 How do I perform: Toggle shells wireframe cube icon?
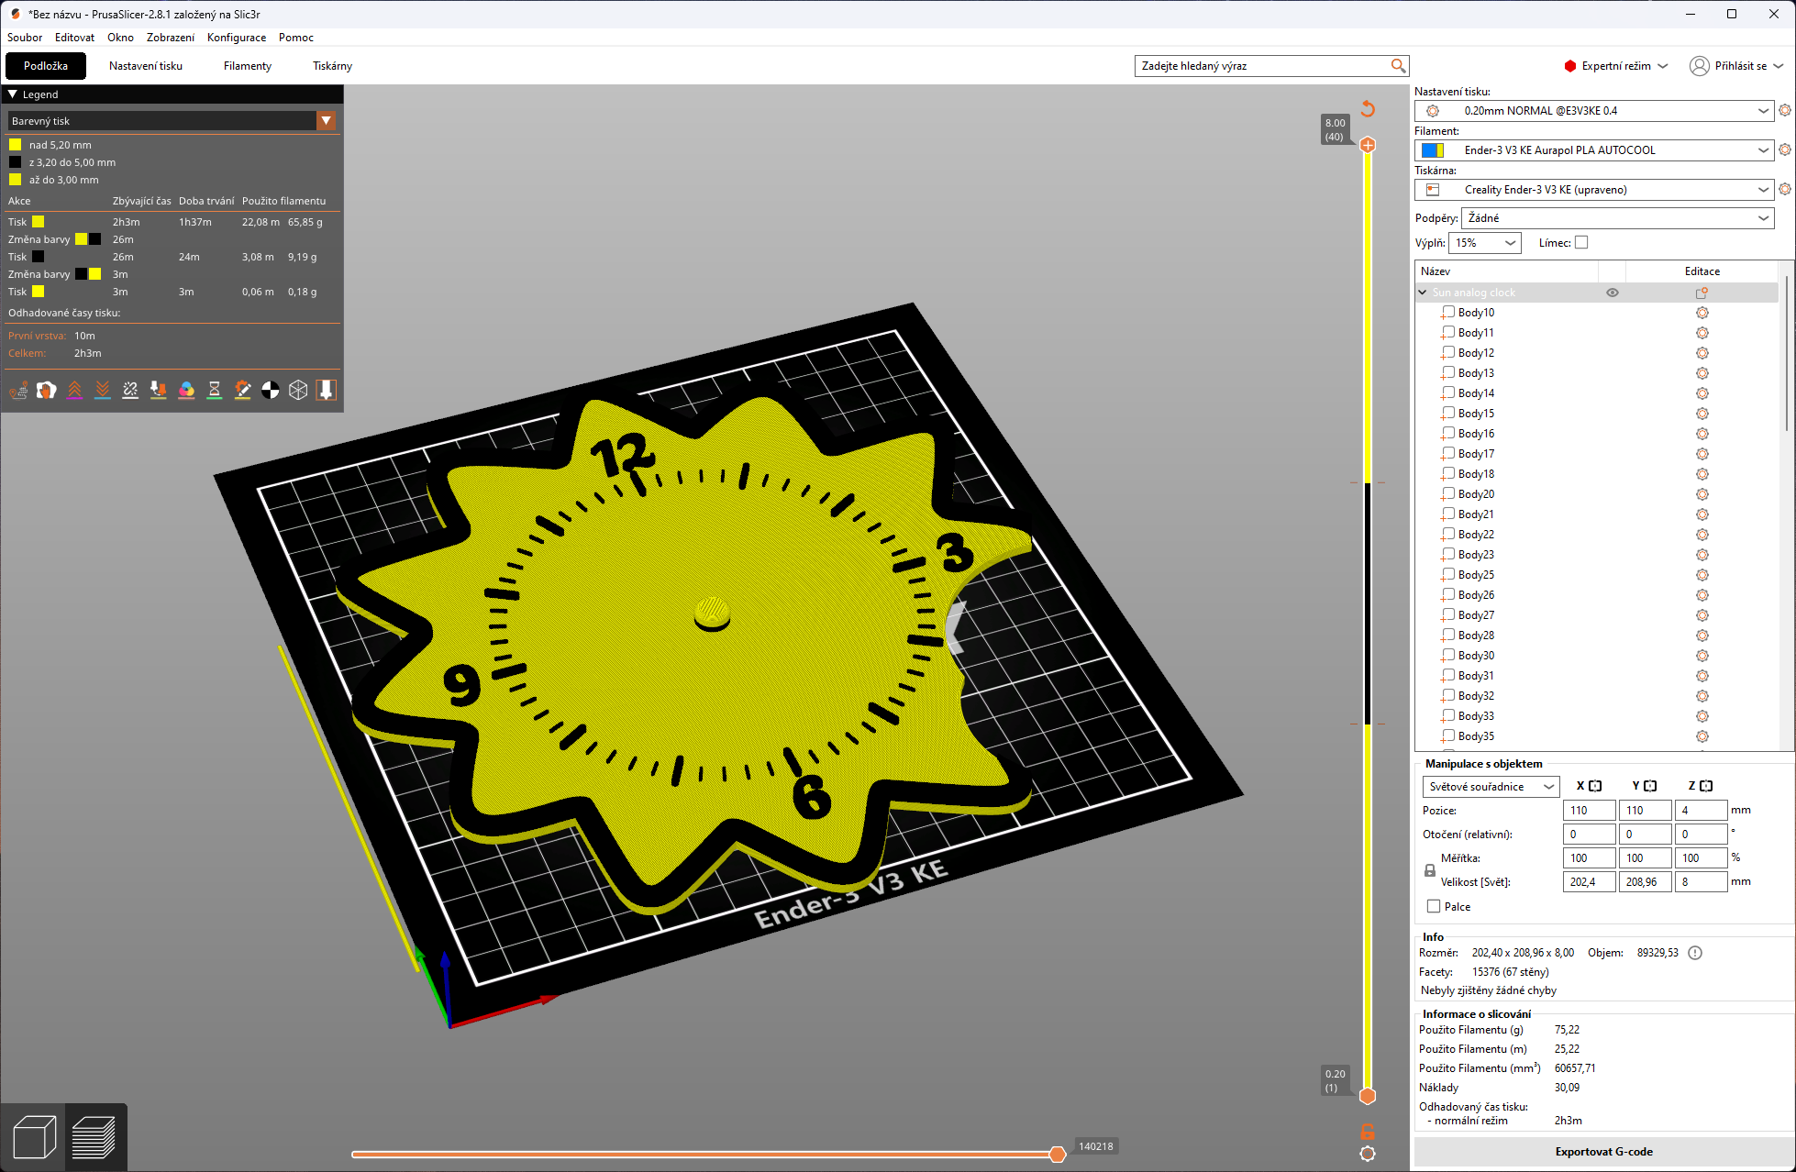(x=298, y=391)
